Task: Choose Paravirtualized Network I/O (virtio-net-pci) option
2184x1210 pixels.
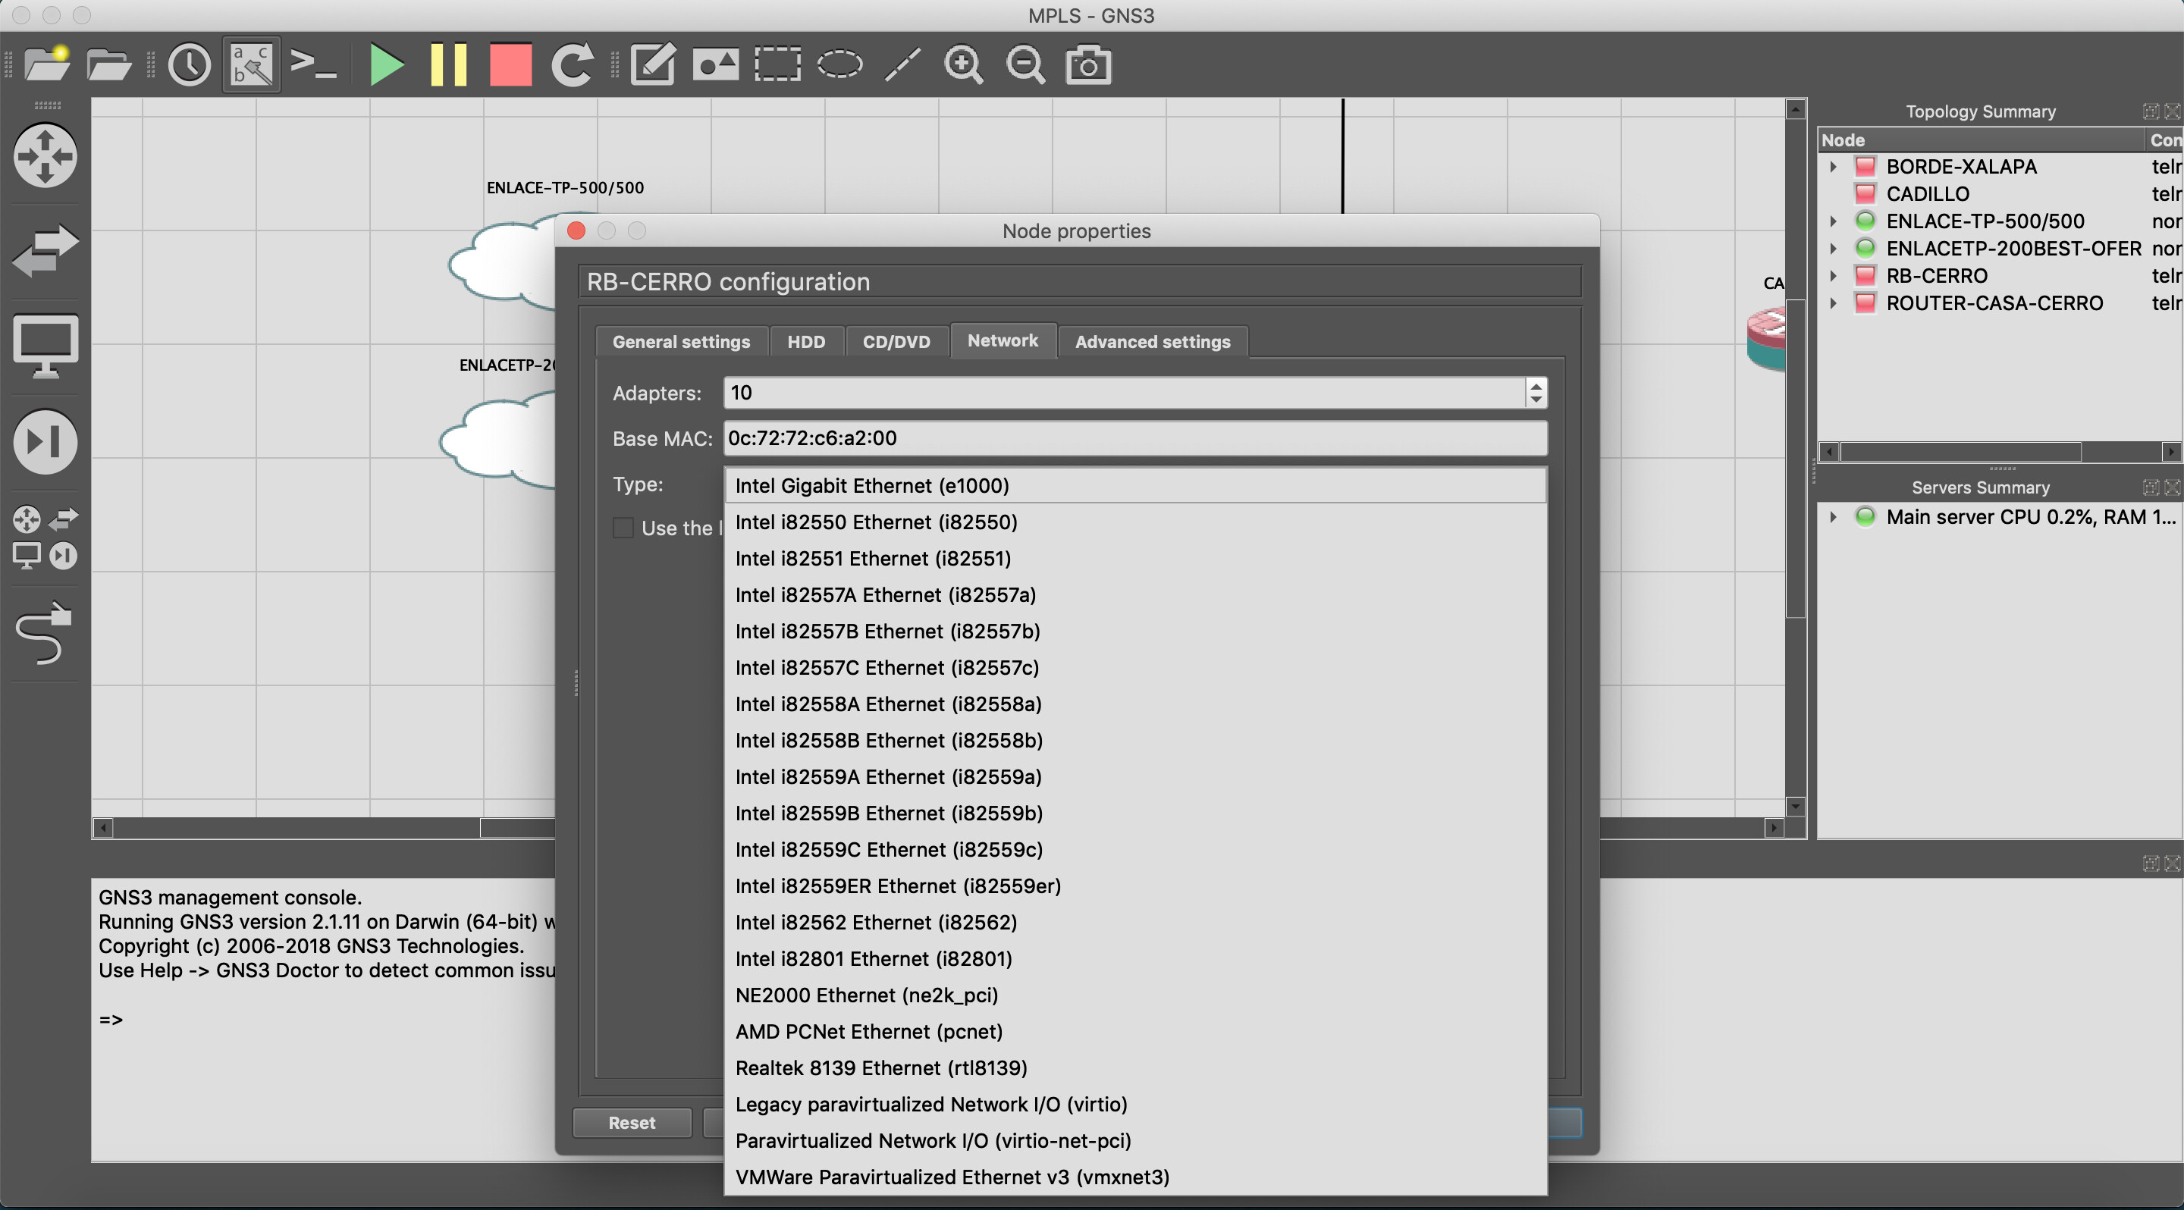Action: [933, 1140]
